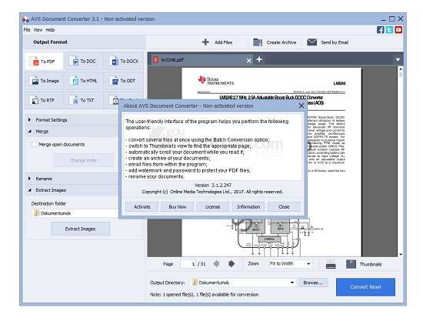Select the To ODT output format
The height and width of the screenshot is (321, 423).
[x=124, y=81]
